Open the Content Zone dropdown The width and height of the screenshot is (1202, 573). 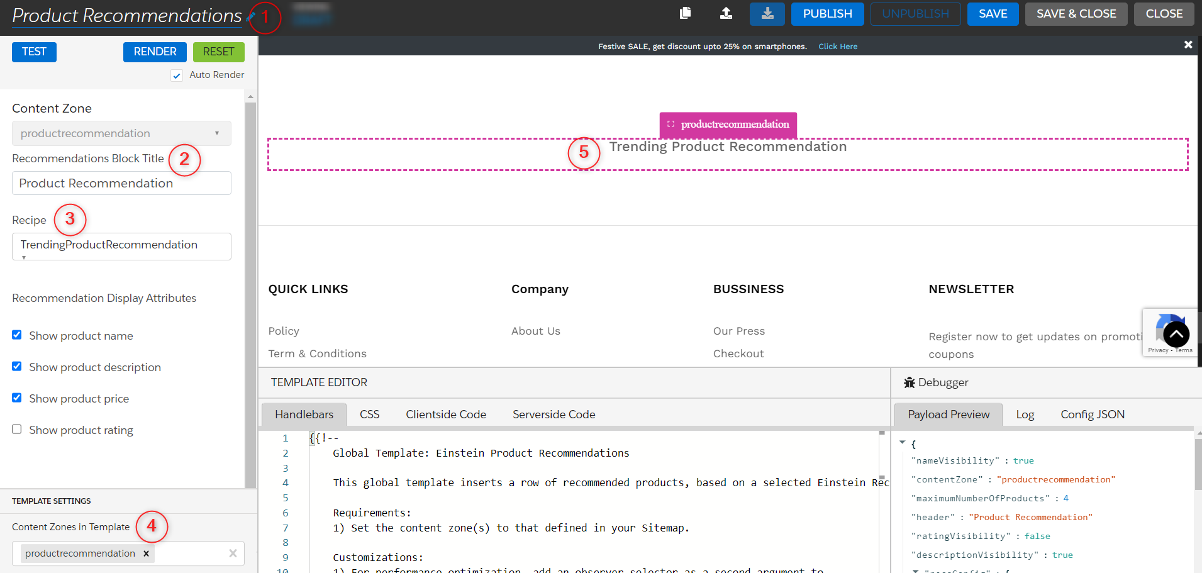point(121,133)
